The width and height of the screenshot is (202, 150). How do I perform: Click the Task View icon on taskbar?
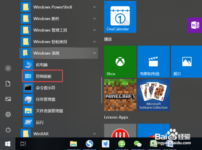pos(23,144)
